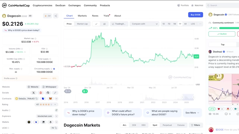Share Dogecoin page icon
239x134 pixels.
coord(56,16)
